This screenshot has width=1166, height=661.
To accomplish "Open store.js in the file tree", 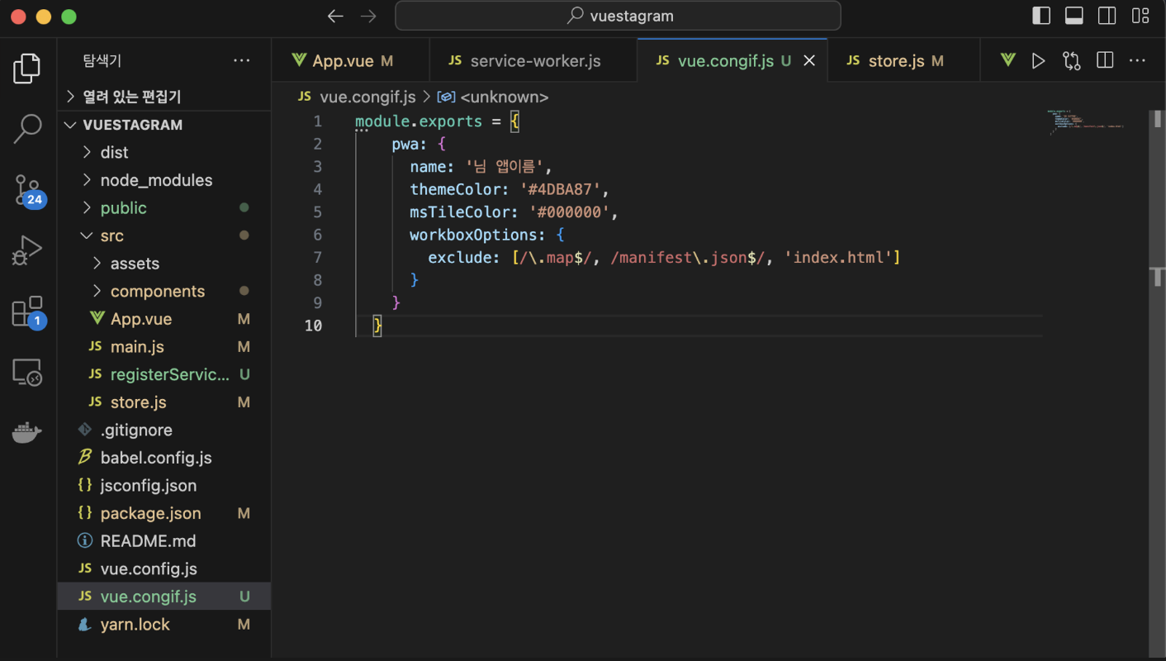I will pos(164,402).
